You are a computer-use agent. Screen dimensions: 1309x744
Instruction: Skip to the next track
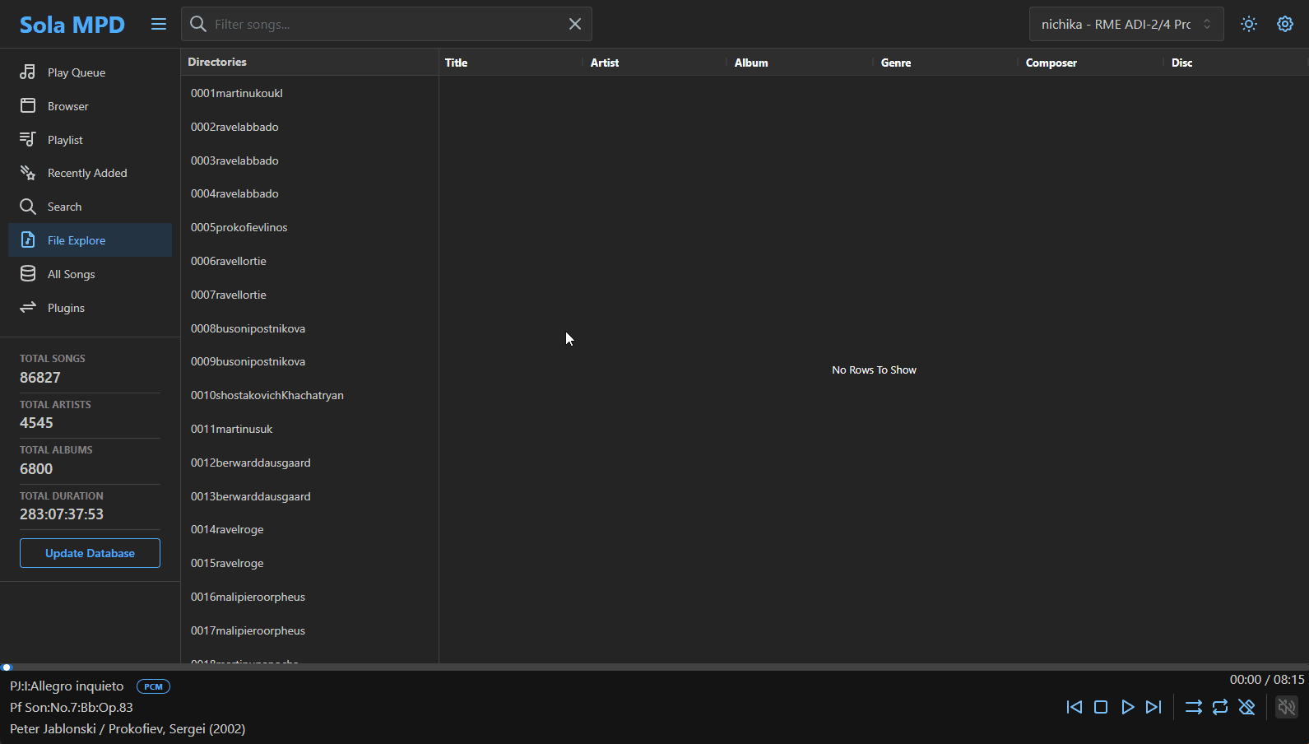1153,707
